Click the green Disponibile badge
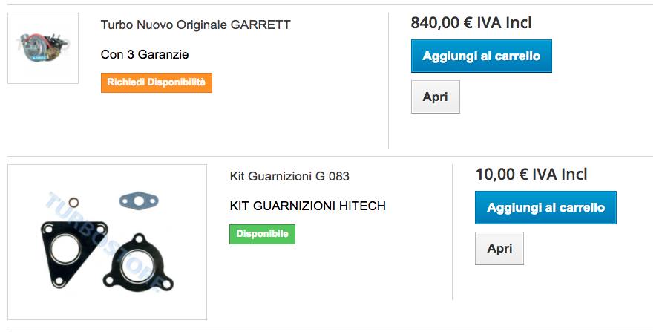This screenshot has height=332, width=662. [262, 234]
